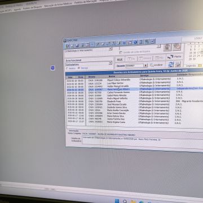Image resolution: width=203 pixels, height=203 pixels.
Task: Click the yellow Legenda color swatch
Action: click(200, 65)
